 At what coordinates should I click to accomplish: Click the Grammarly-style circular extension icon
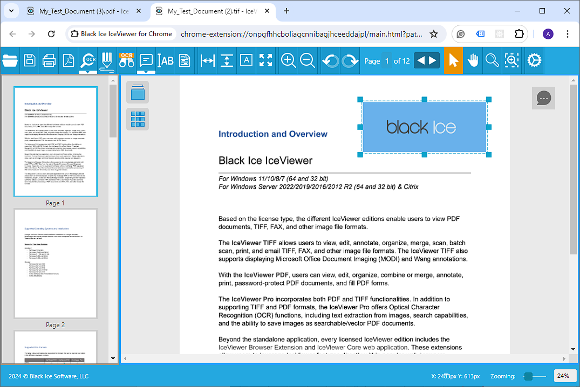[x=461, y=34]
